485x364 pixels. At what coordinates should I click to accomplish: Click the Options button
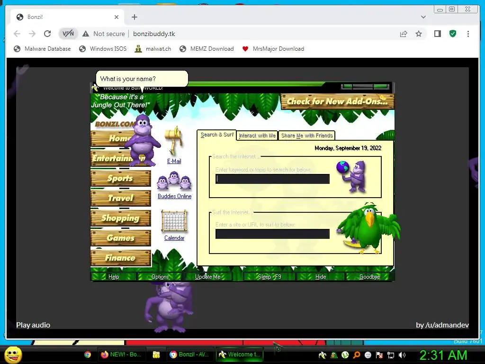[160, 277]
